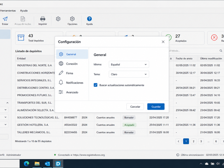Click the Acuse de recibo document icon
224x168 pixels.
[23, 19]
